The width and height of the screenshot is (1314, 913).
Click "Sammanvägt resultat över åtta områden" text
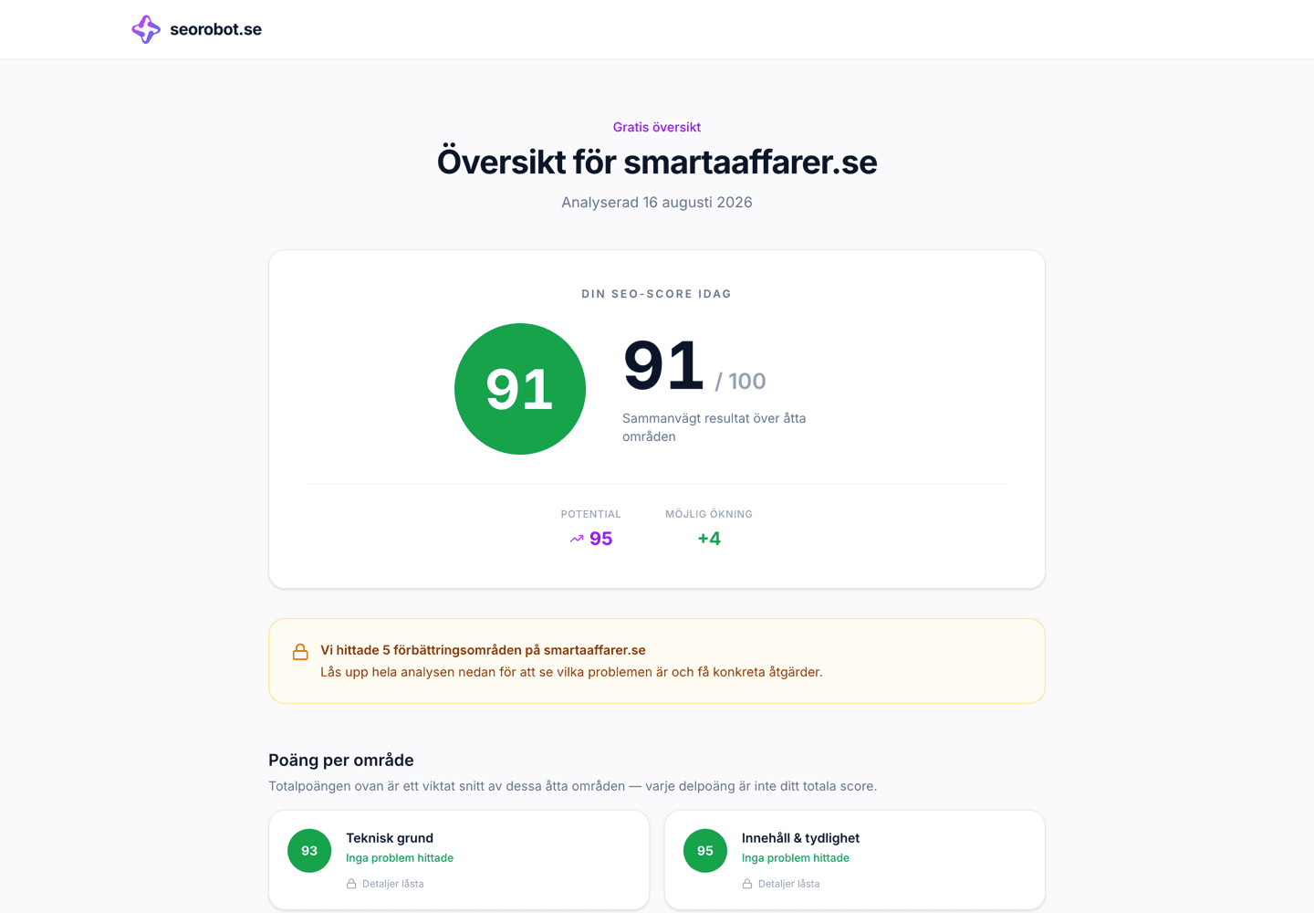[714, 427]
